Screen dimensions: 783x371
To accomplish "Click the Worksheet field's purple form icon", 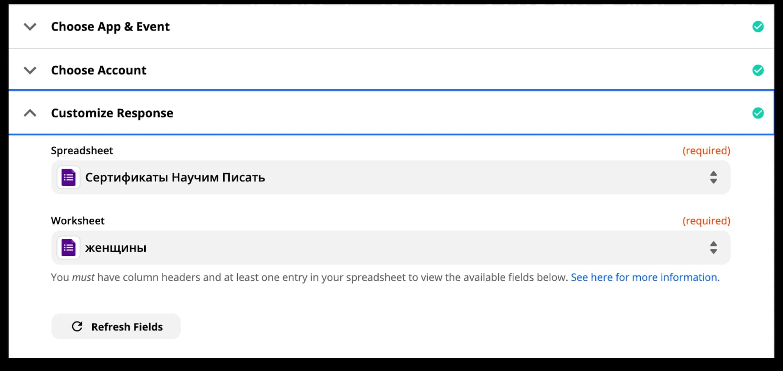I will [x=69, y=248].
